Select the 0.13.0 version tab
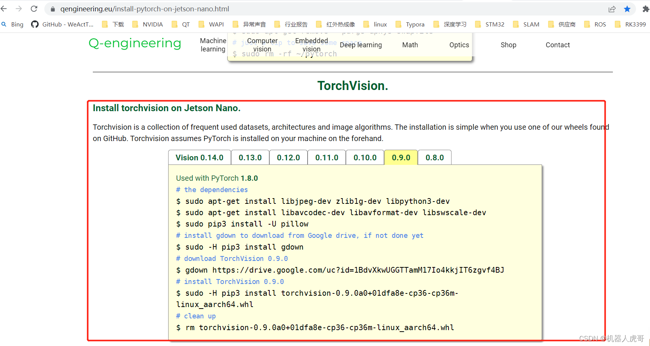650x346 pixels. click(x=250, y=157)
